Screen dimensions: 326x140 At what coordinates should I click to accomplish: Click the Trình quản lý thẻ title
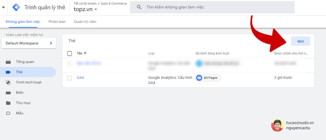pos(45,7)
